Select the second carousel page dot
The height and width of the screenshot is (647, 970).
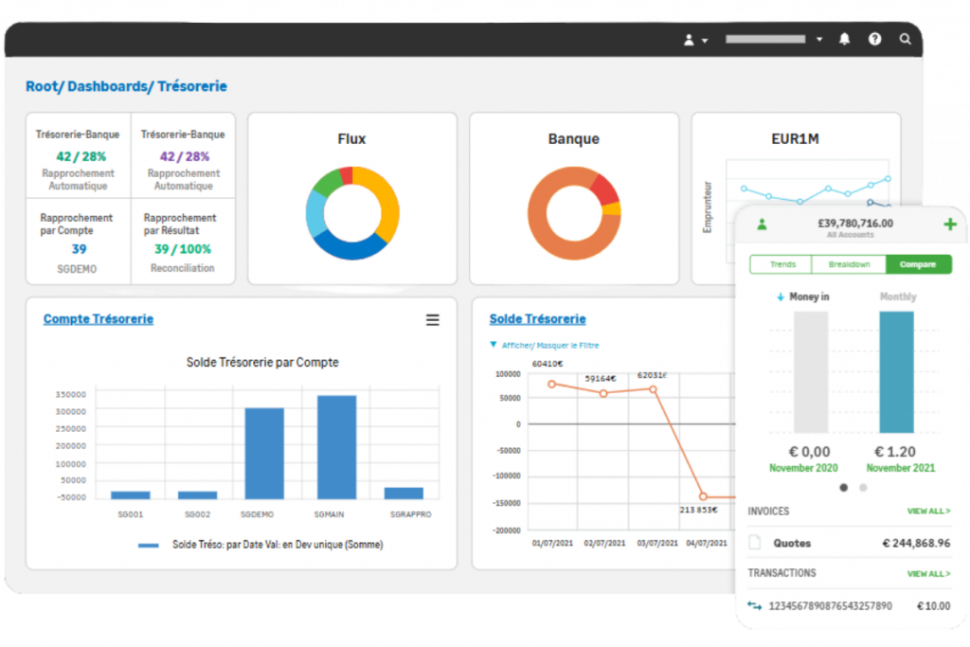pyautogui.click(x=863, y=488)
